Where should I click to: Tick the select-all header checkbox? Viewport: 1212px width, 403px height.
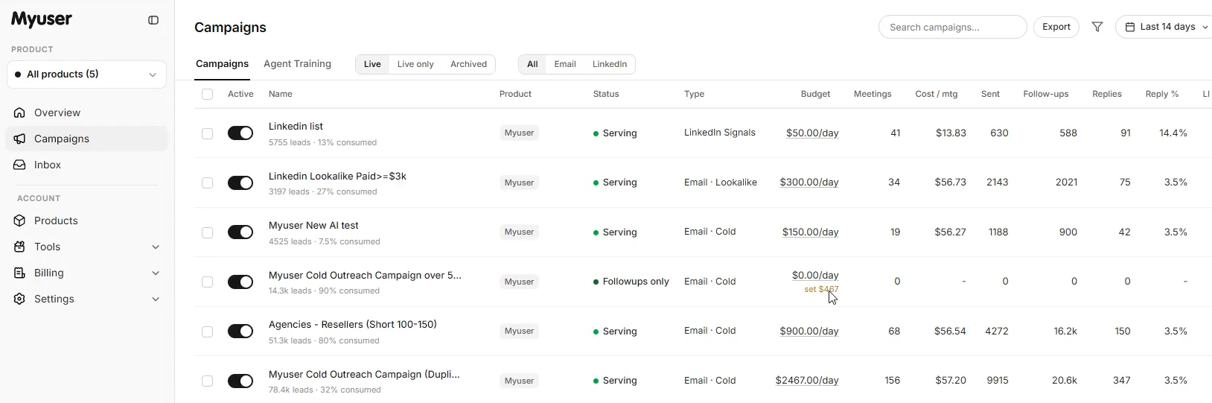point(207,94)
